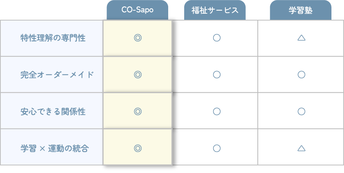Click the 安心できる関係性 row label
The width and height of the screenshot is (344, 173).
coord(53,111)
